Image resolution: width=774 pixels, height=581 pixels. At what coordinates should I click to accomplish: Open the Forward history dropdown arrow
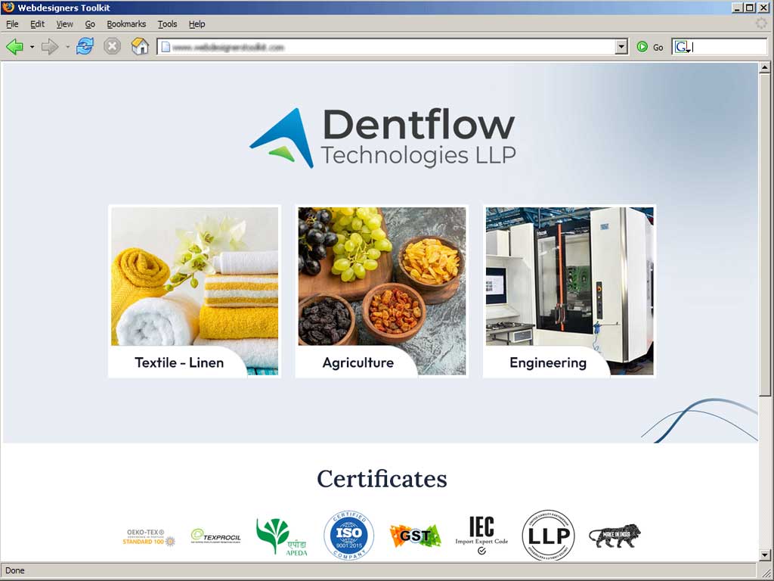coord(67,47)
